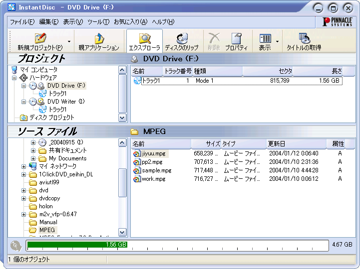Open the ツール(T) menu
The image size is (360, 269).
coord(98,22)
